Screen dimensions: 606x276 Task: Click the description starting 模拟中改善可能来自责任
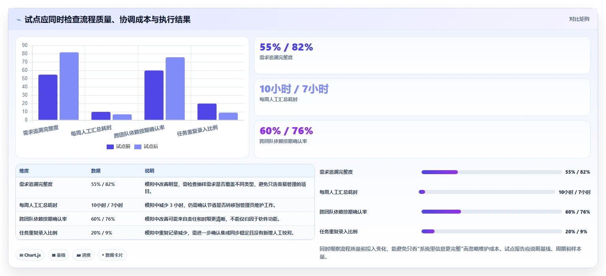pos(213,219)
